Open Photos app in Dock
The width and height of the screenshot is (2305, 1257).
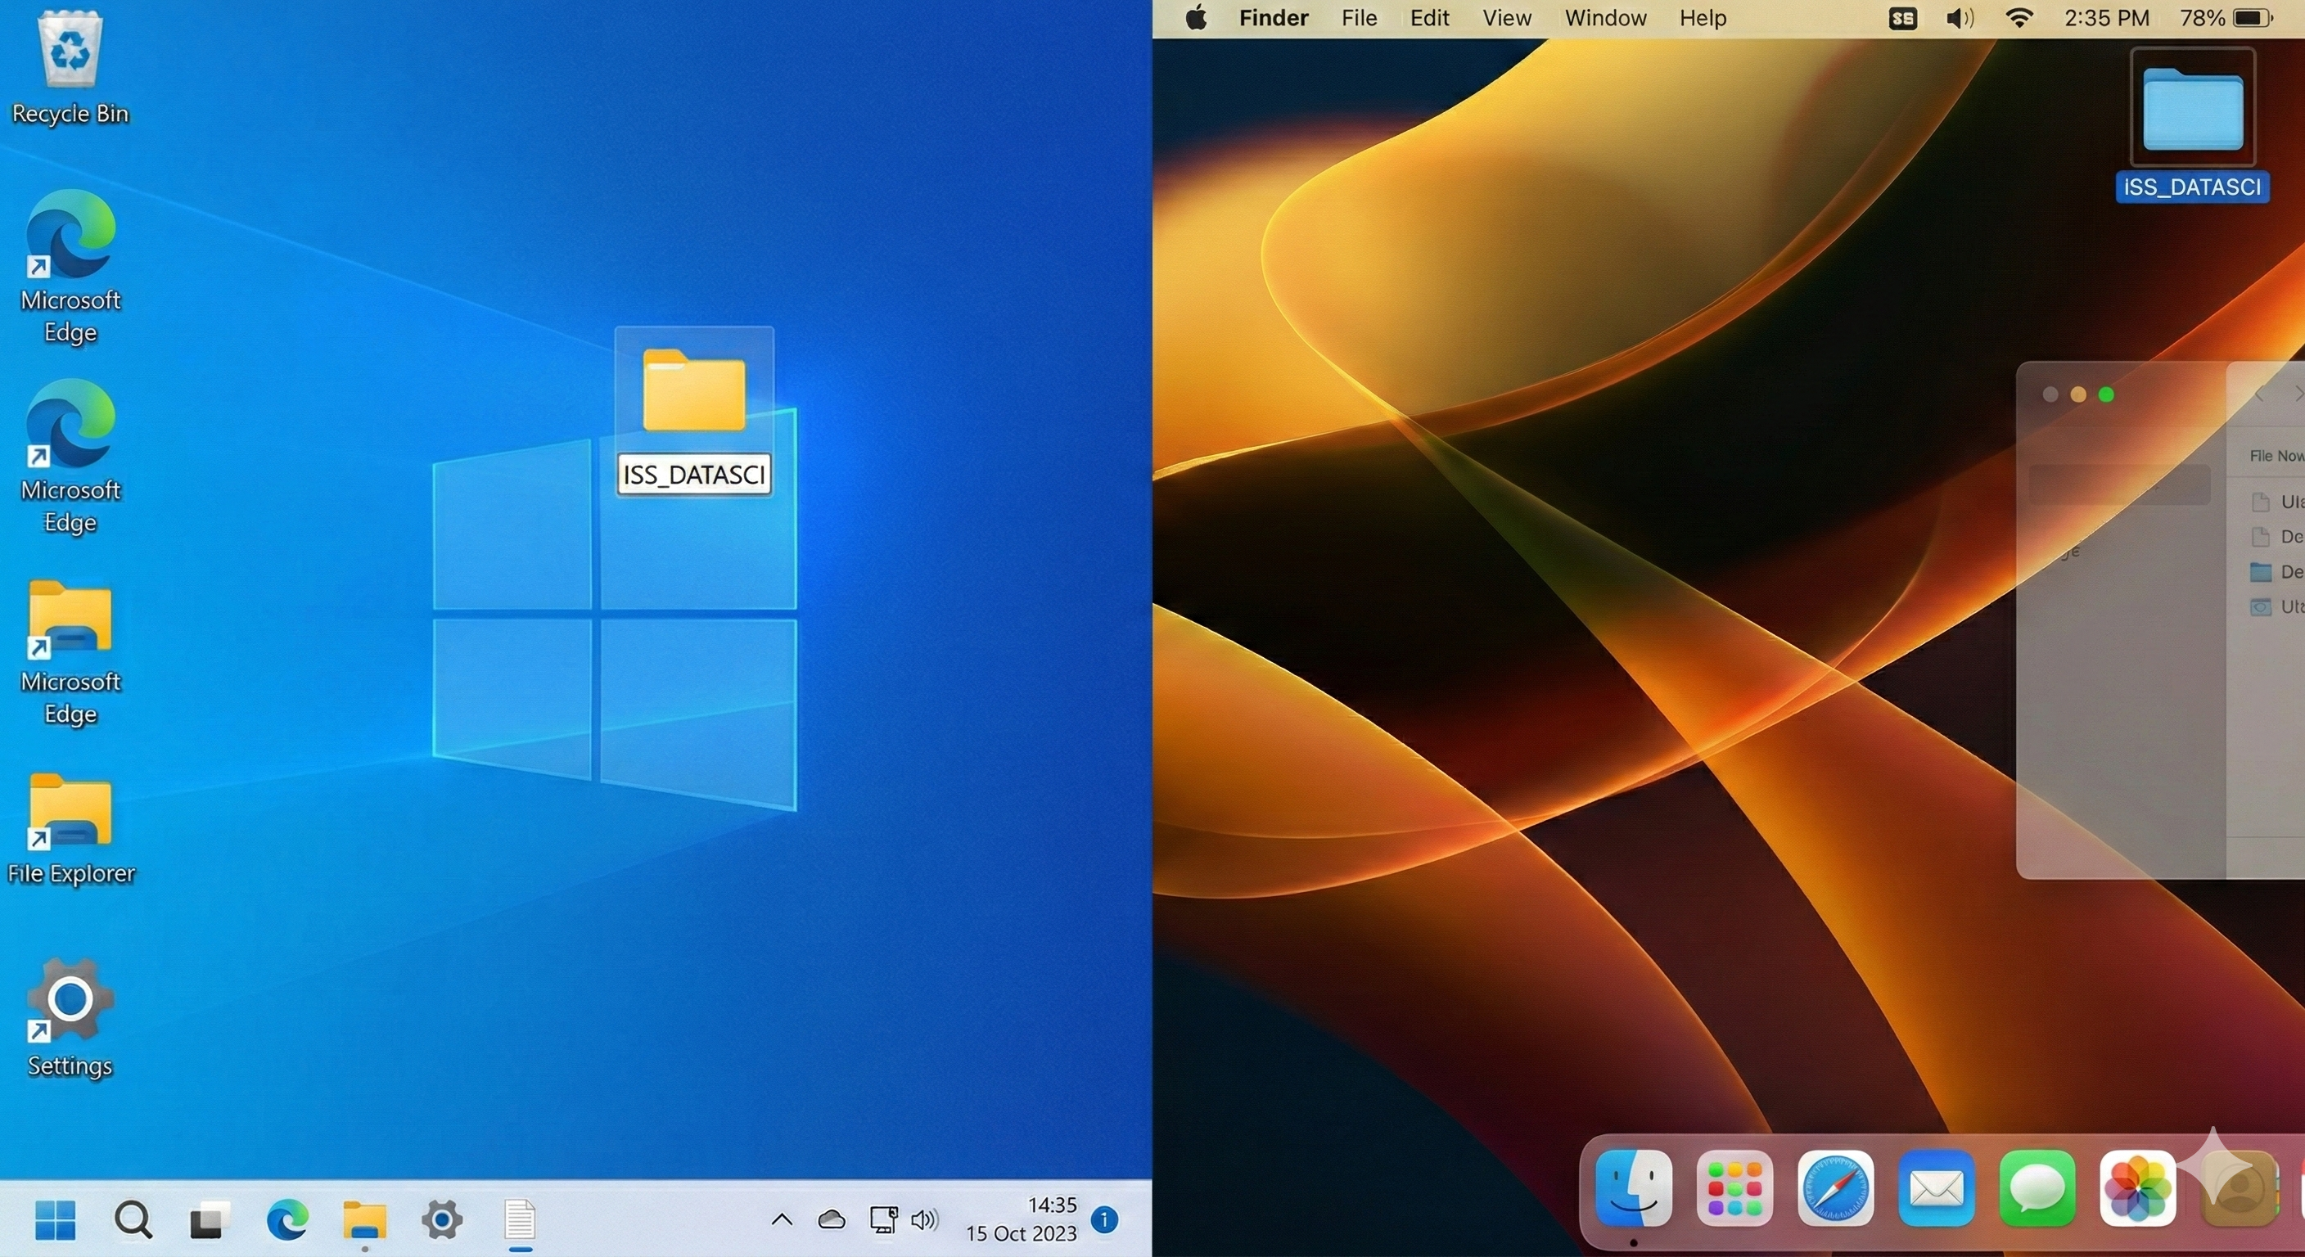(2138, 1189)
